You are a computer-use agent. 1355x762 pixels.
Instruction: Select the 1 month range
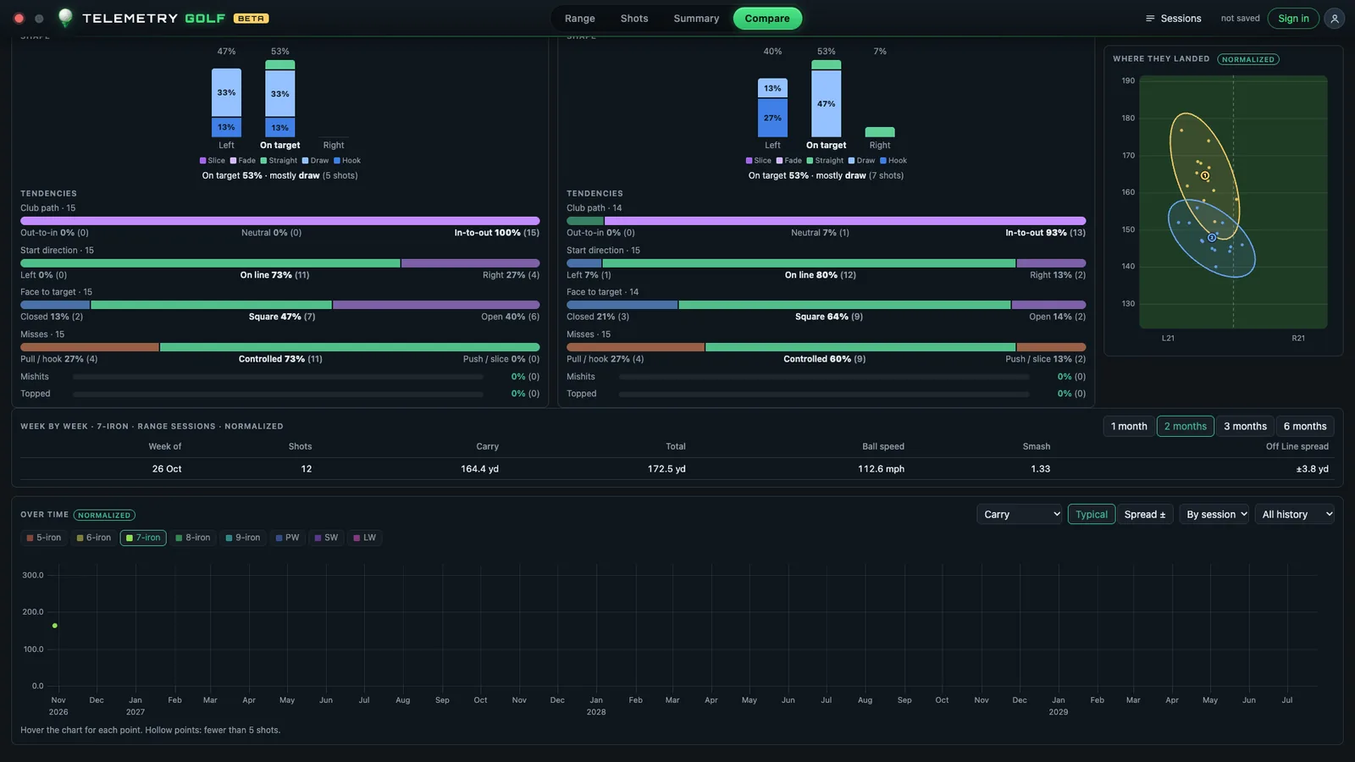pos(1129,426)
